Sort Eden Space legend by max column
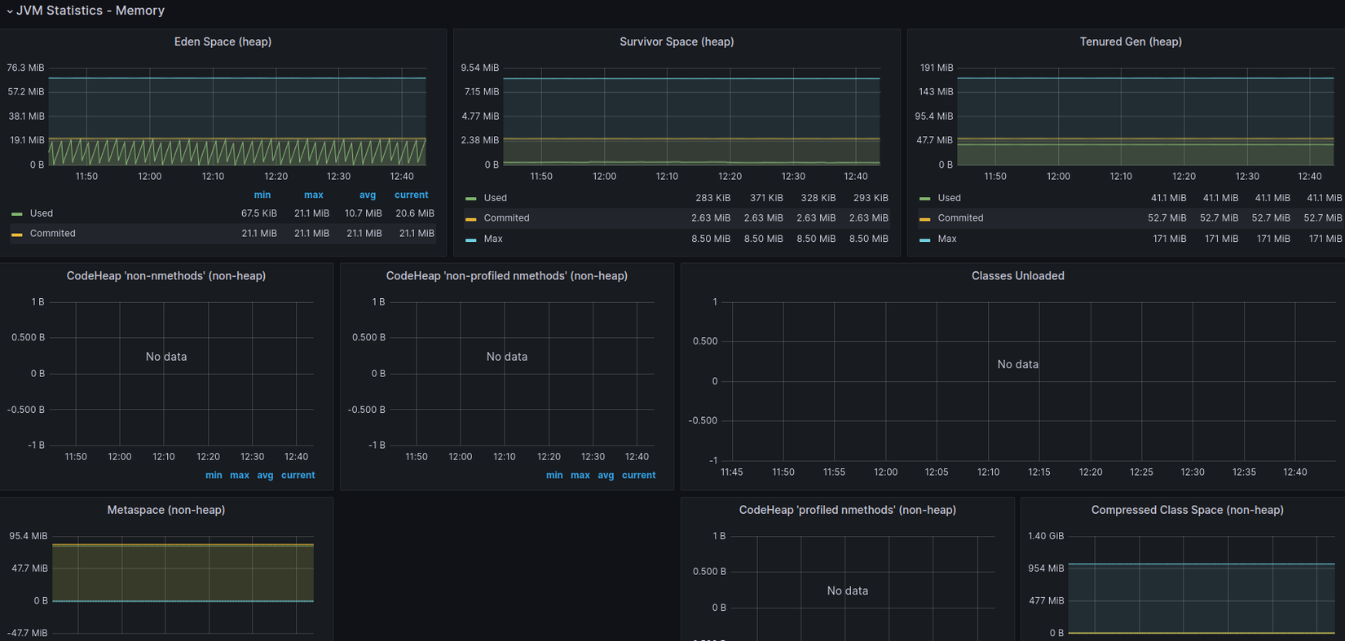 tap(313, 195)
